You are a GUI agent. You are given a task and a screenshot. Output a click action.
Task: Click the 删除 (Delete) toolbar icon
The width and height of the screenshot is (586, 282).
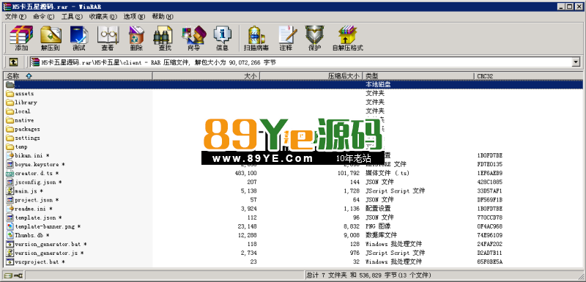pyautogui.click(x=136, y=38)
